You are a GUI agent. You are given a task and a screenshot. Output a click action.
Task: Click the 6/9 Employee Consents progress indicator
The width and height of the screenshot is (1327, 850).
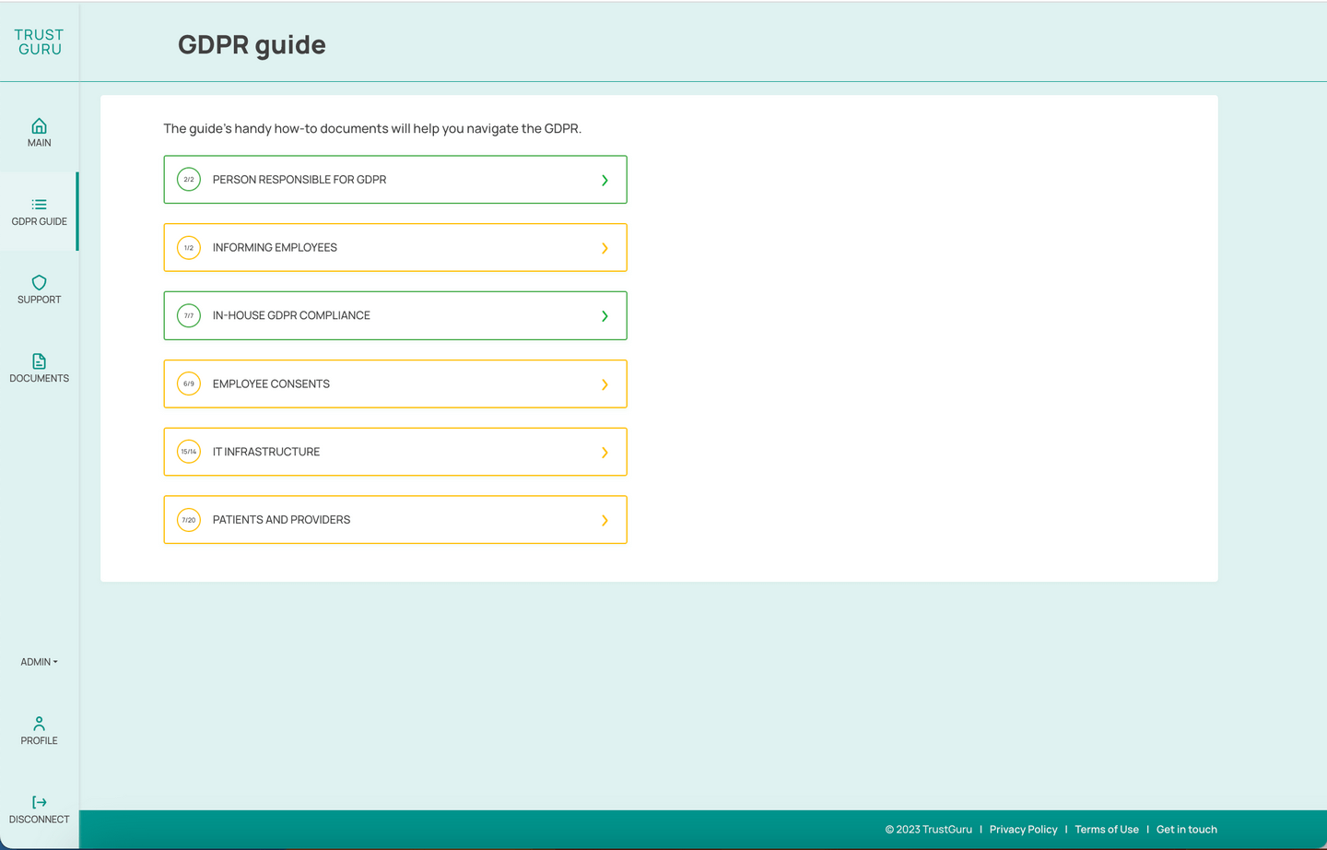pos(189,384)
